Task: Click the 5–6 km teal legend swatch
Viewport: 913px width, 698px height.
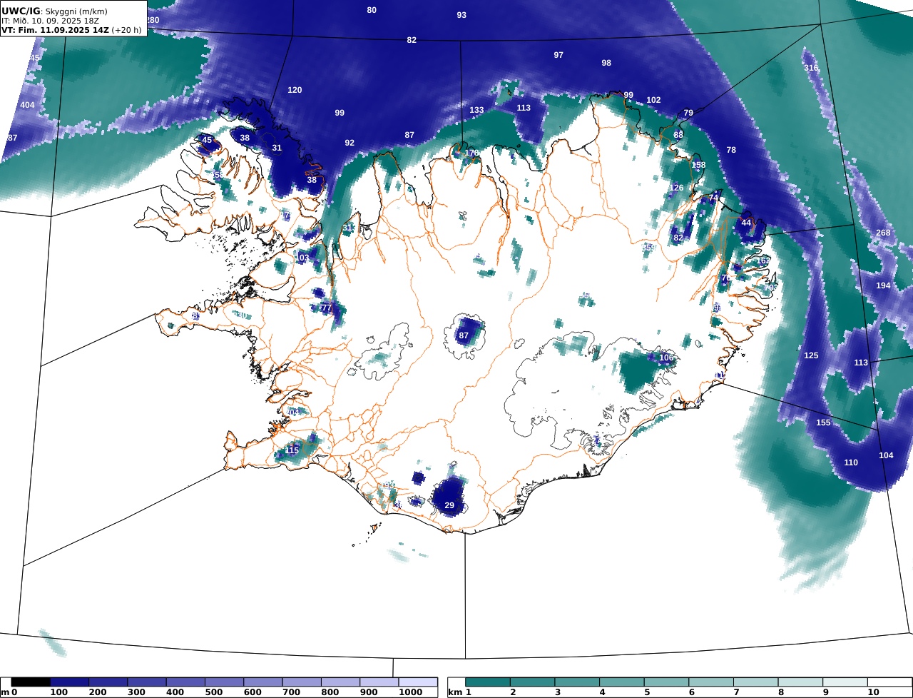Action: (x=666, y=682)
